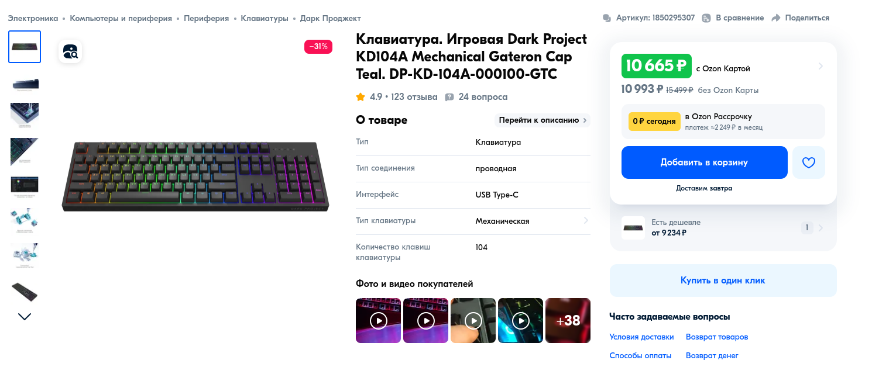This screenshot has height=367, width=872.
Task: Click Добавить в корзину button
Action: [x=704, y=162]
